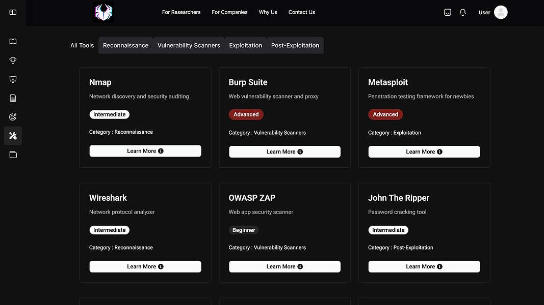The image size is (544, 305).
Task: Click 'Category : Vulnerability Scanners' on Burp Suite
Action: tap(267, 133)
